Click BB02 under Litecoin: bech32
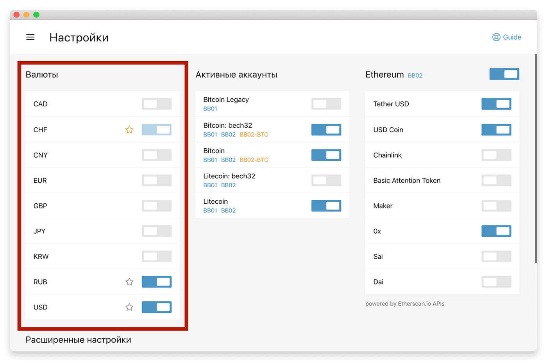547x361 pixels. tap(228, 185)
